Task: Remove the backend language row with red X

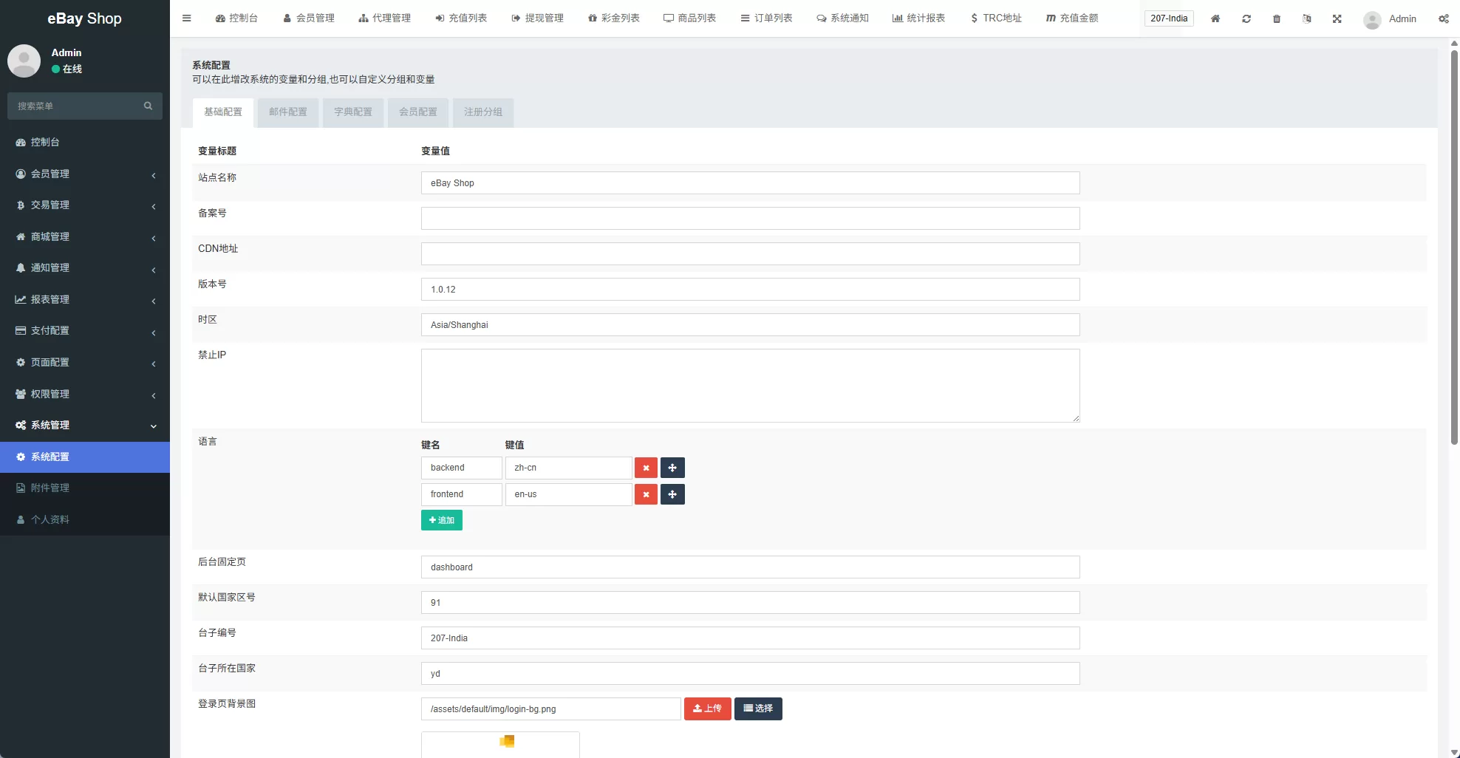Action: 646,468
